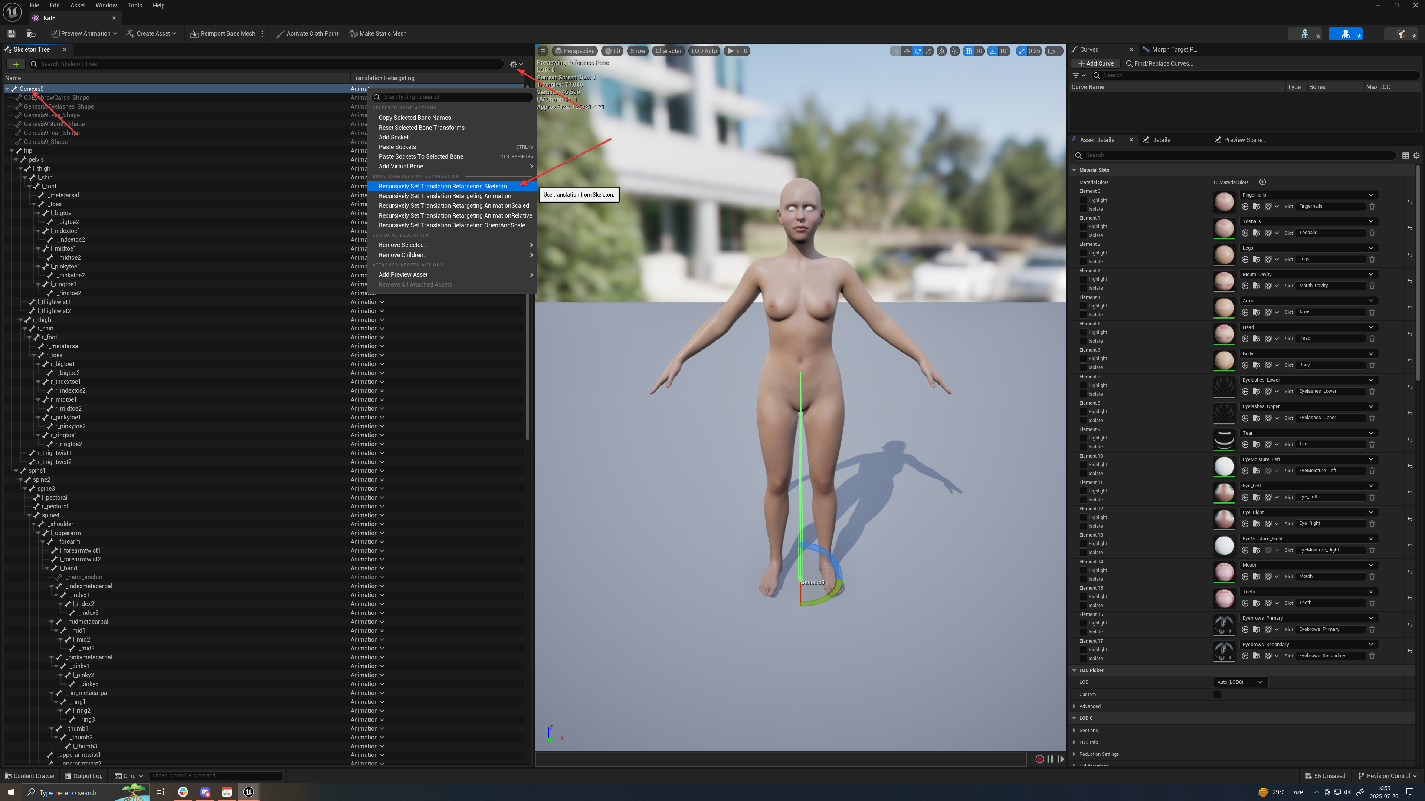
Task: Open the Asset Details table view options icon
Action: click(x=1406, y=155)
